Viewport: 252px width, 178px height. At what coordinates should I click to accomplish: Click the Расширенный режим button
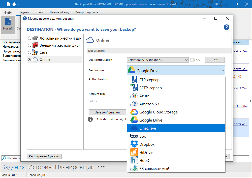44,156
